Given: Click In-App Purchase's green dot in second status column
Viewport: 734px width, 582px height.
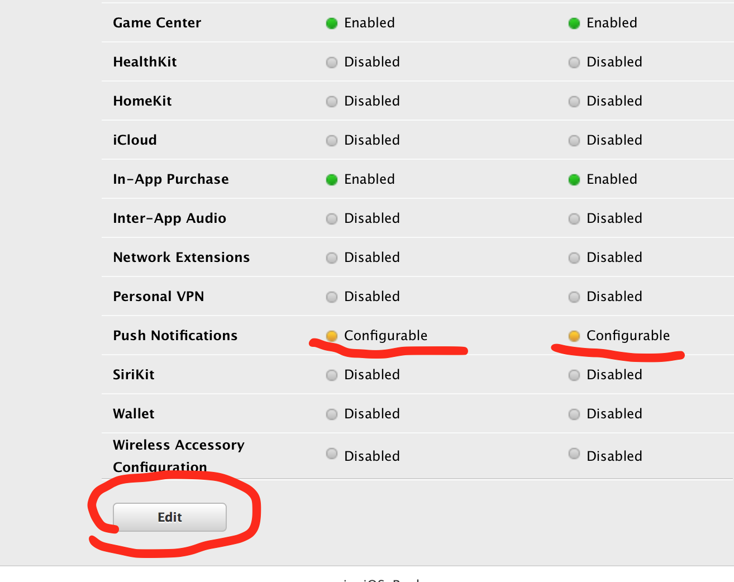Looking at the screenshot, I should click(574, 180).
